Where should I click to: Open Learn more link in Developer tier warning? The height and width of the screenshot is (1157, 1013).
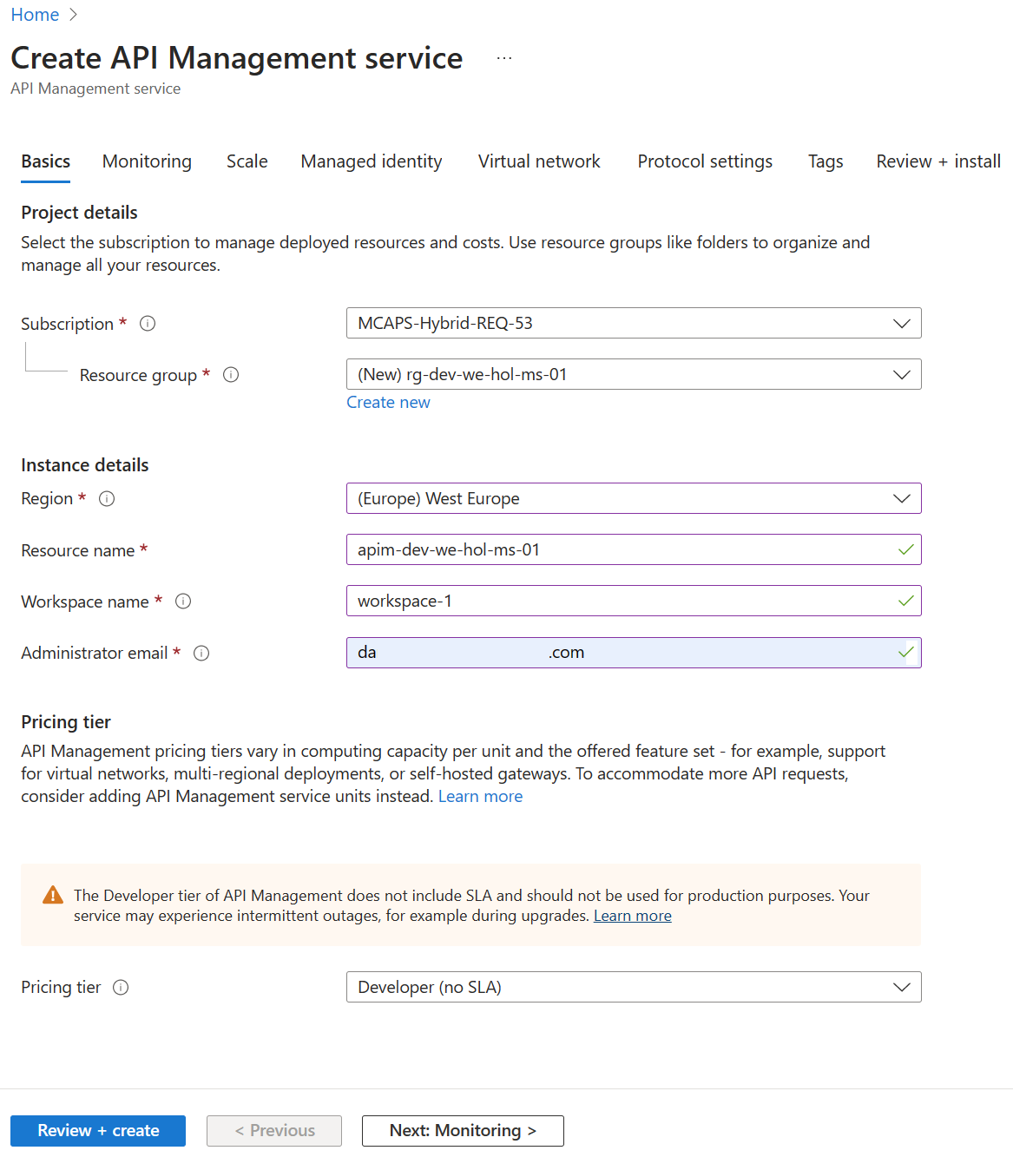point(633,916)
